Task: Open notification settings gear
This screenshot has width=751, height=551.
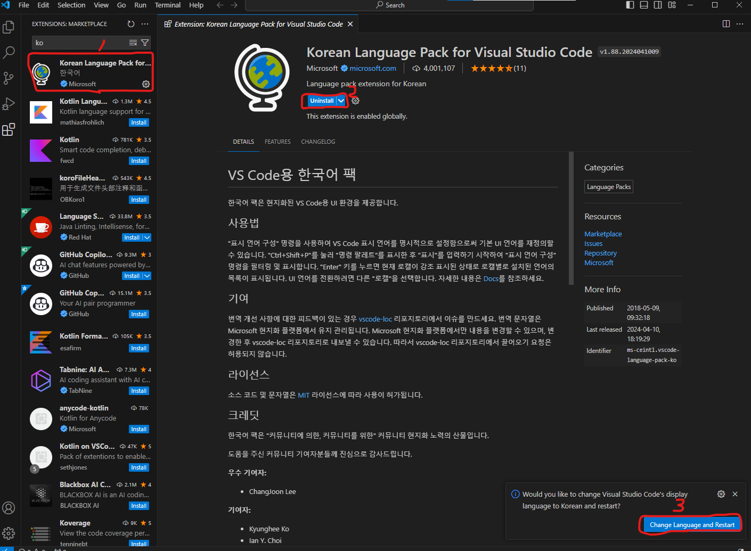Action: [721, 494]
